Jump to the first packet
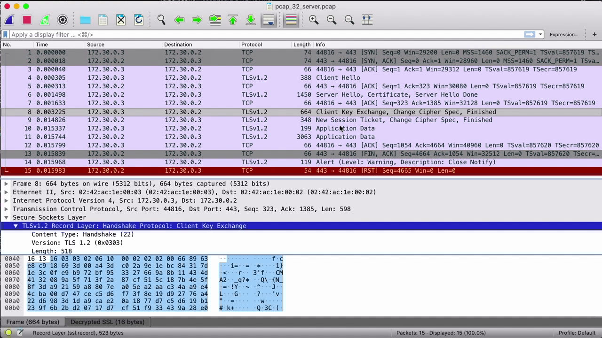The height and width of the screenshot is (338, 602). [233, 20]
